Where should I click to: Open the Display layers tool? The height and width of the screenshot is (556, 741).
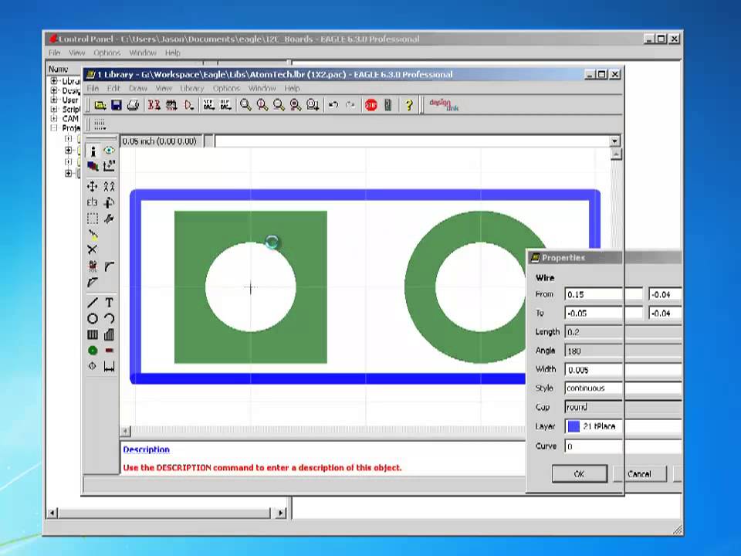point(93,166)
